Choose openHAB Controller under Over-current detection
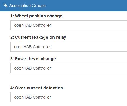The height and width of the screenshot is (106, 127). pyautogui.click(x=33, y=97)
